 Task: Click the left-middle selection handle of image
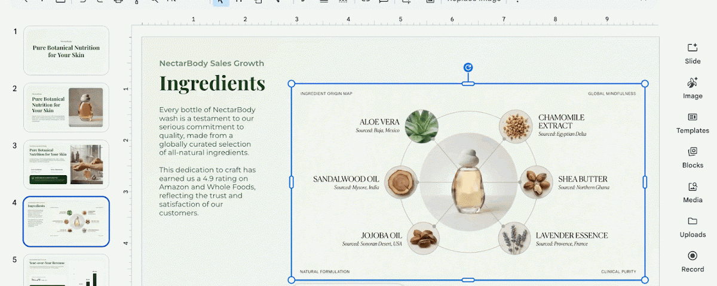[292, 182]
